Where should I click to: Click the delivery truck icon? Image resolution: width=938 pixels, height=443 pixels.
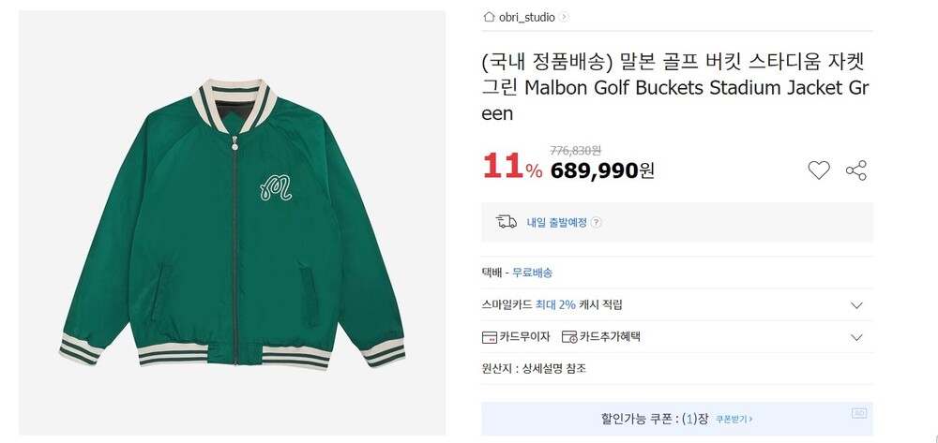(507, 222)
